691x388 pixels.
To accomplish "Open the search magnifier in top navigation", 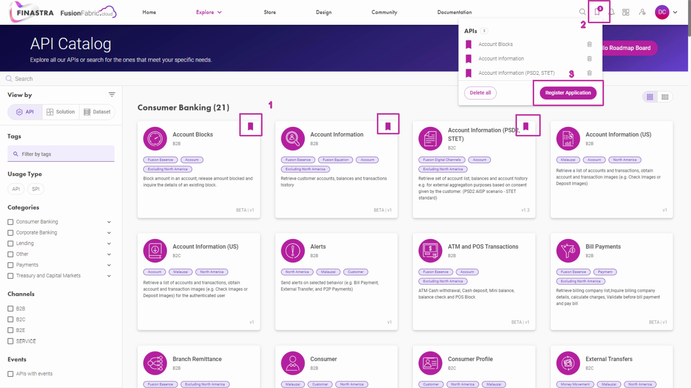I will [x=582, y=12].
